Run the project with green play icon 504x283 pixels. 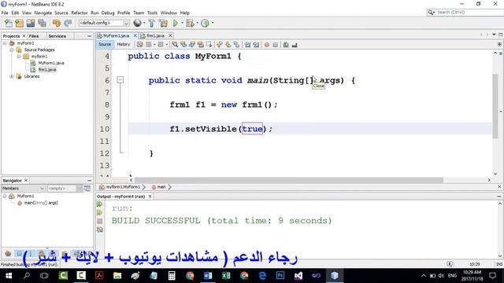[176, 23]
